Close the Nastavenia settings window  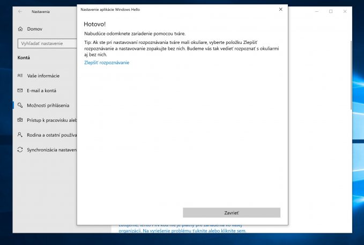pos(345,11)
